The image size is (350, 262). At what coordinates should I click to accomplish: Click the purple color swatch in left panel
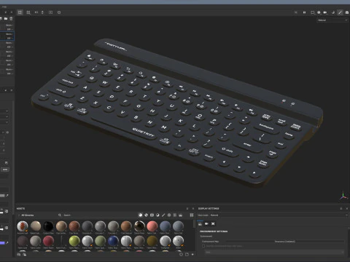click(x=2, y=243)
